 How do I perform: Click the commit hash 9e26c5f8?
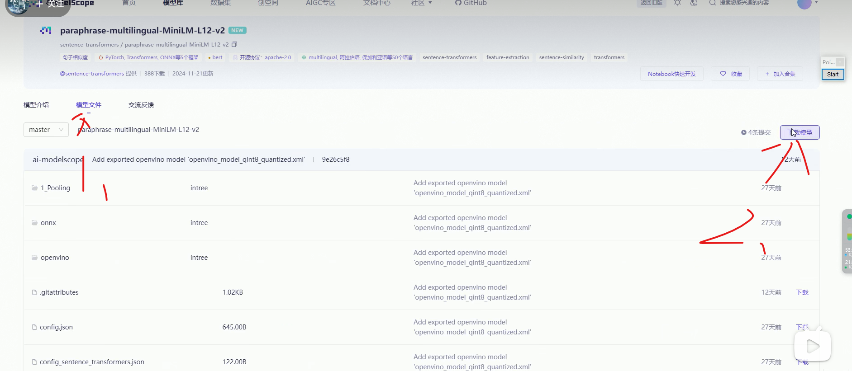pos(336,160)
